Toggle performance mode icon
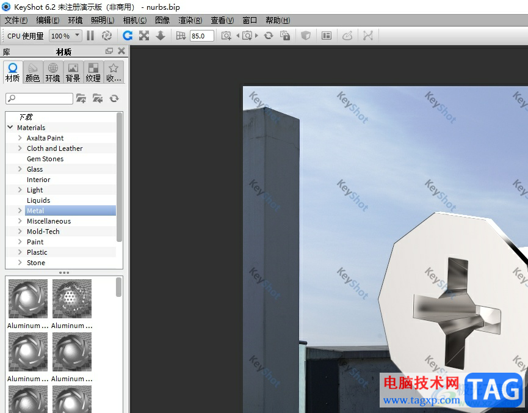Viewport: 528px width, 413px height. [x=107, y=35]
